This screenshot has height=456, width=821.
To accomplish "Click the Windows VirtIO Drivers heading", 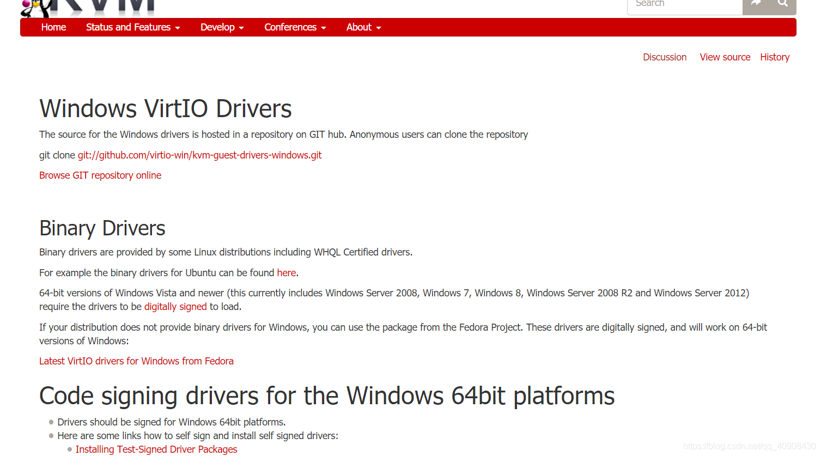I will click(166, 109).
